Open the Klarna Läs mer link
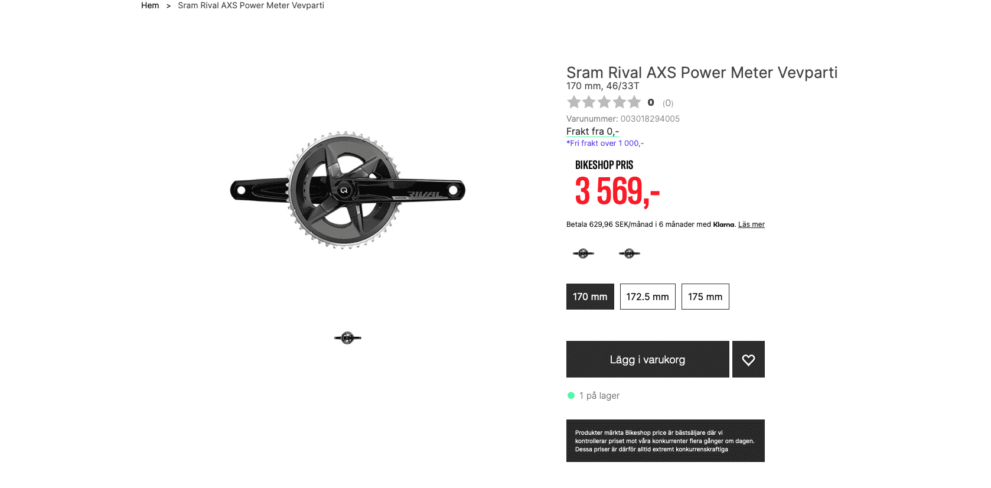Screen dimensions: 991x488 pos(751,225)
